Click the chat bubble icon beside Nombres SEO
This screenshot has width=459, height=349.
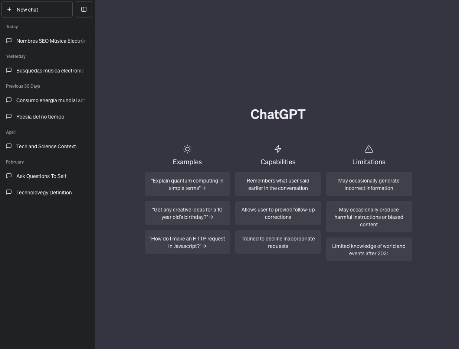click(x=9, y=41)
